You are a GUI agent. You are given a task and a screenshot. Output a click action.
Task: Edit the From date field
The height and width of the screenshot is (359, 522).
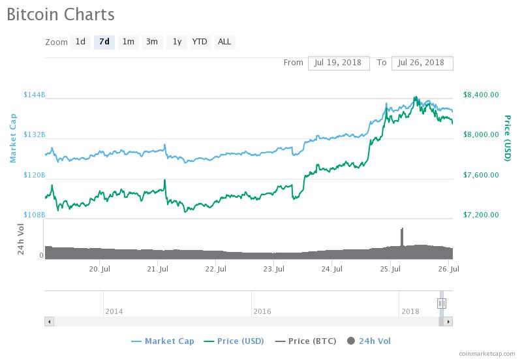tap(339, 63)
